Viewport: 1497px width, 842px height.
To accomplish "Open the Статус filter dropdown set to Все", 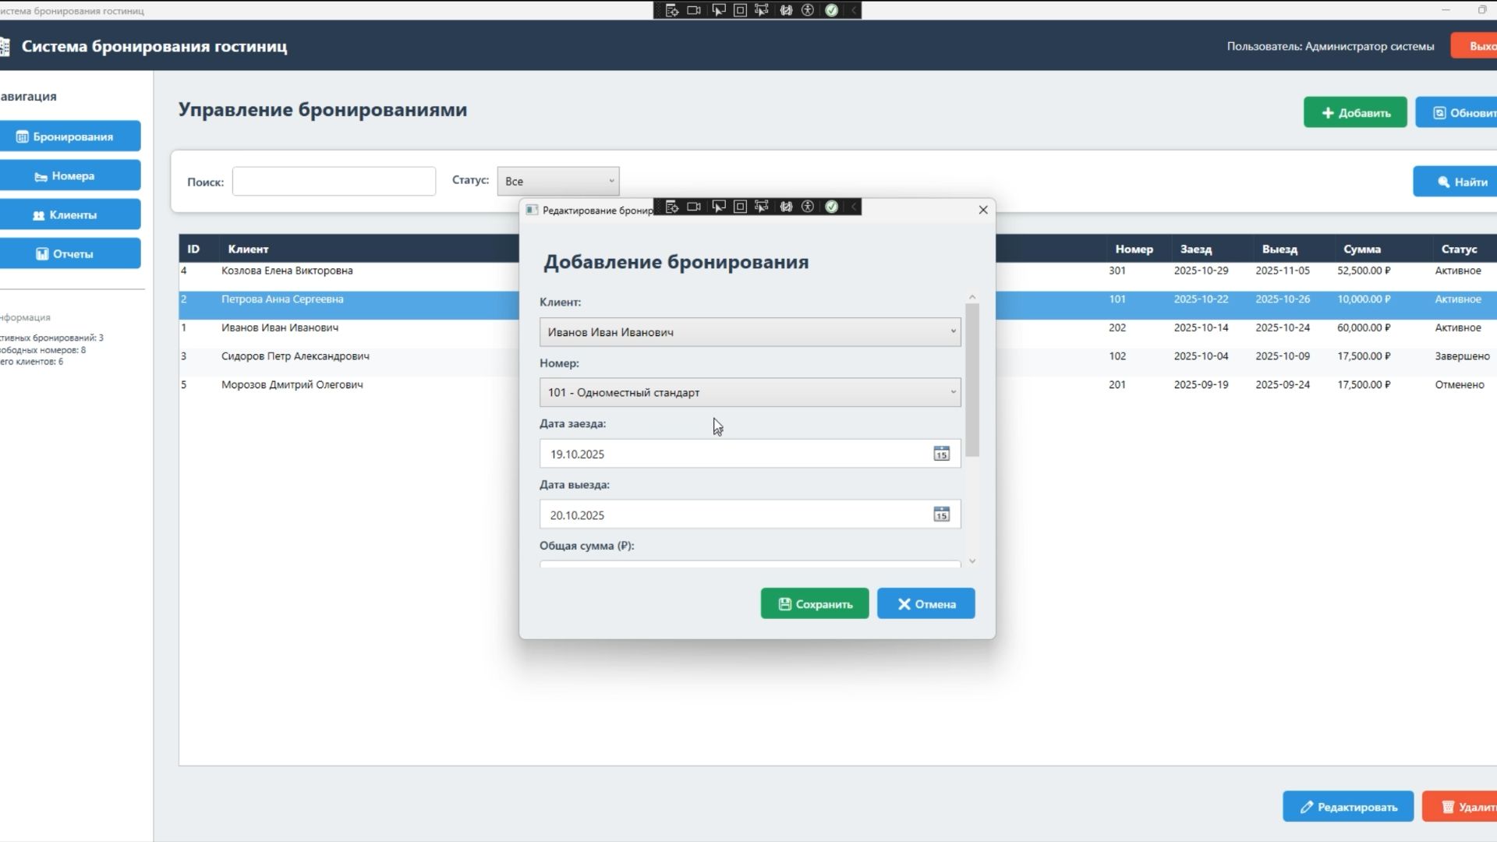I will tap(558, 182).
